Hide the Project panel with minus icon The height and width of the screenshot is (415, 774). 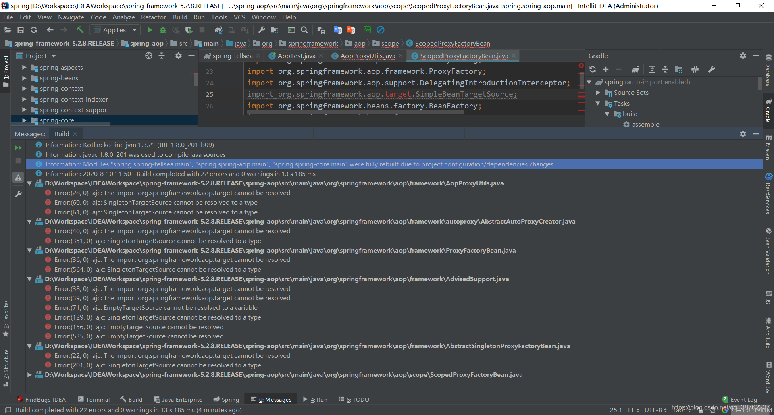191,56
